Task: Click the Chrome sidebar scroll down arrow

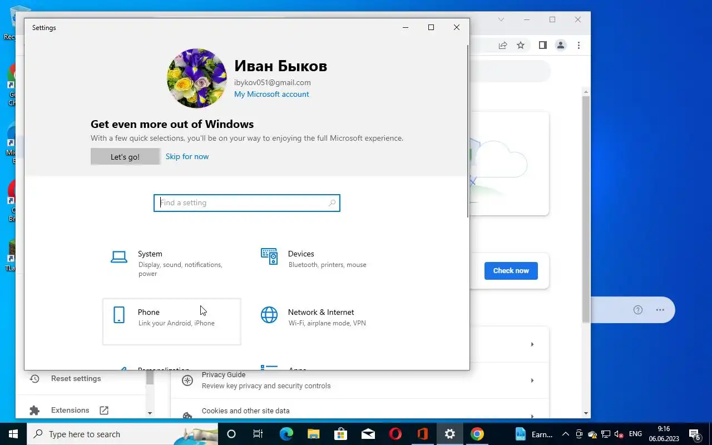Action: coord(150,413)
